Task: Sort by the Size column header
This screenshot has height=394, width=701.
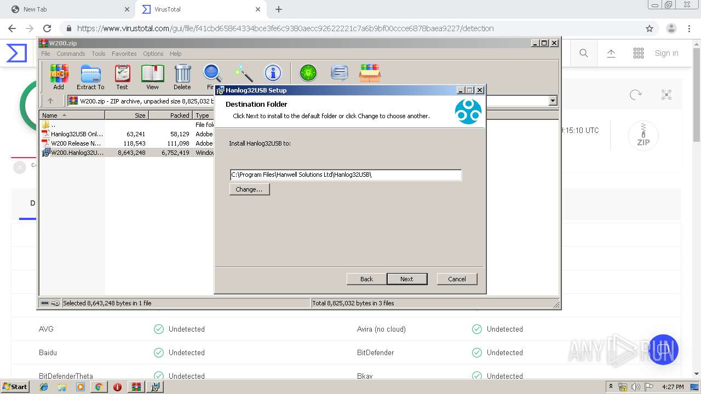Action: pyautogui.click(x=127, y=115)
